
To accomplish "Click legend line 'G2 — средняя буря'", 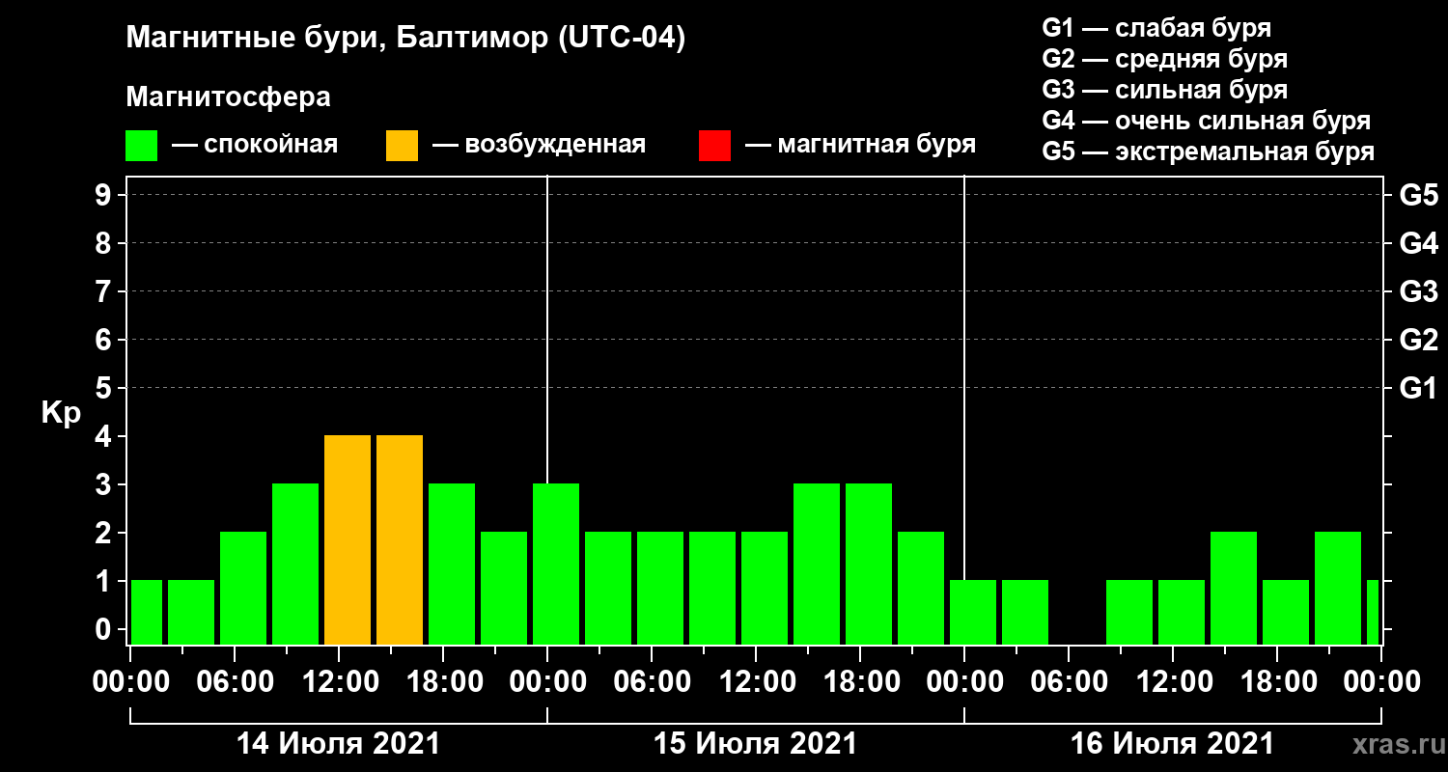I will click(1164, 59).
